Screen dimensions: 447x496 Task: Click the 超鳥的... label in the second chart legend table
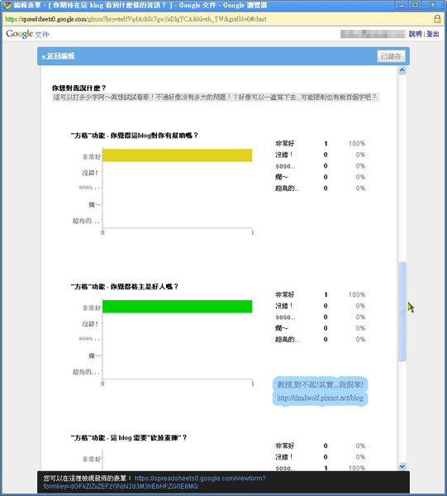(287, 340)
